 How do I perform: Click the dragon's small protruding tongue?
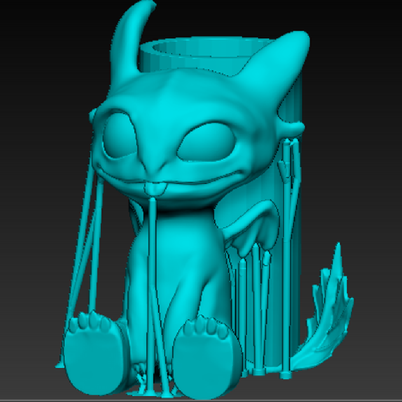pyautogui.click(x=150, y=189)
